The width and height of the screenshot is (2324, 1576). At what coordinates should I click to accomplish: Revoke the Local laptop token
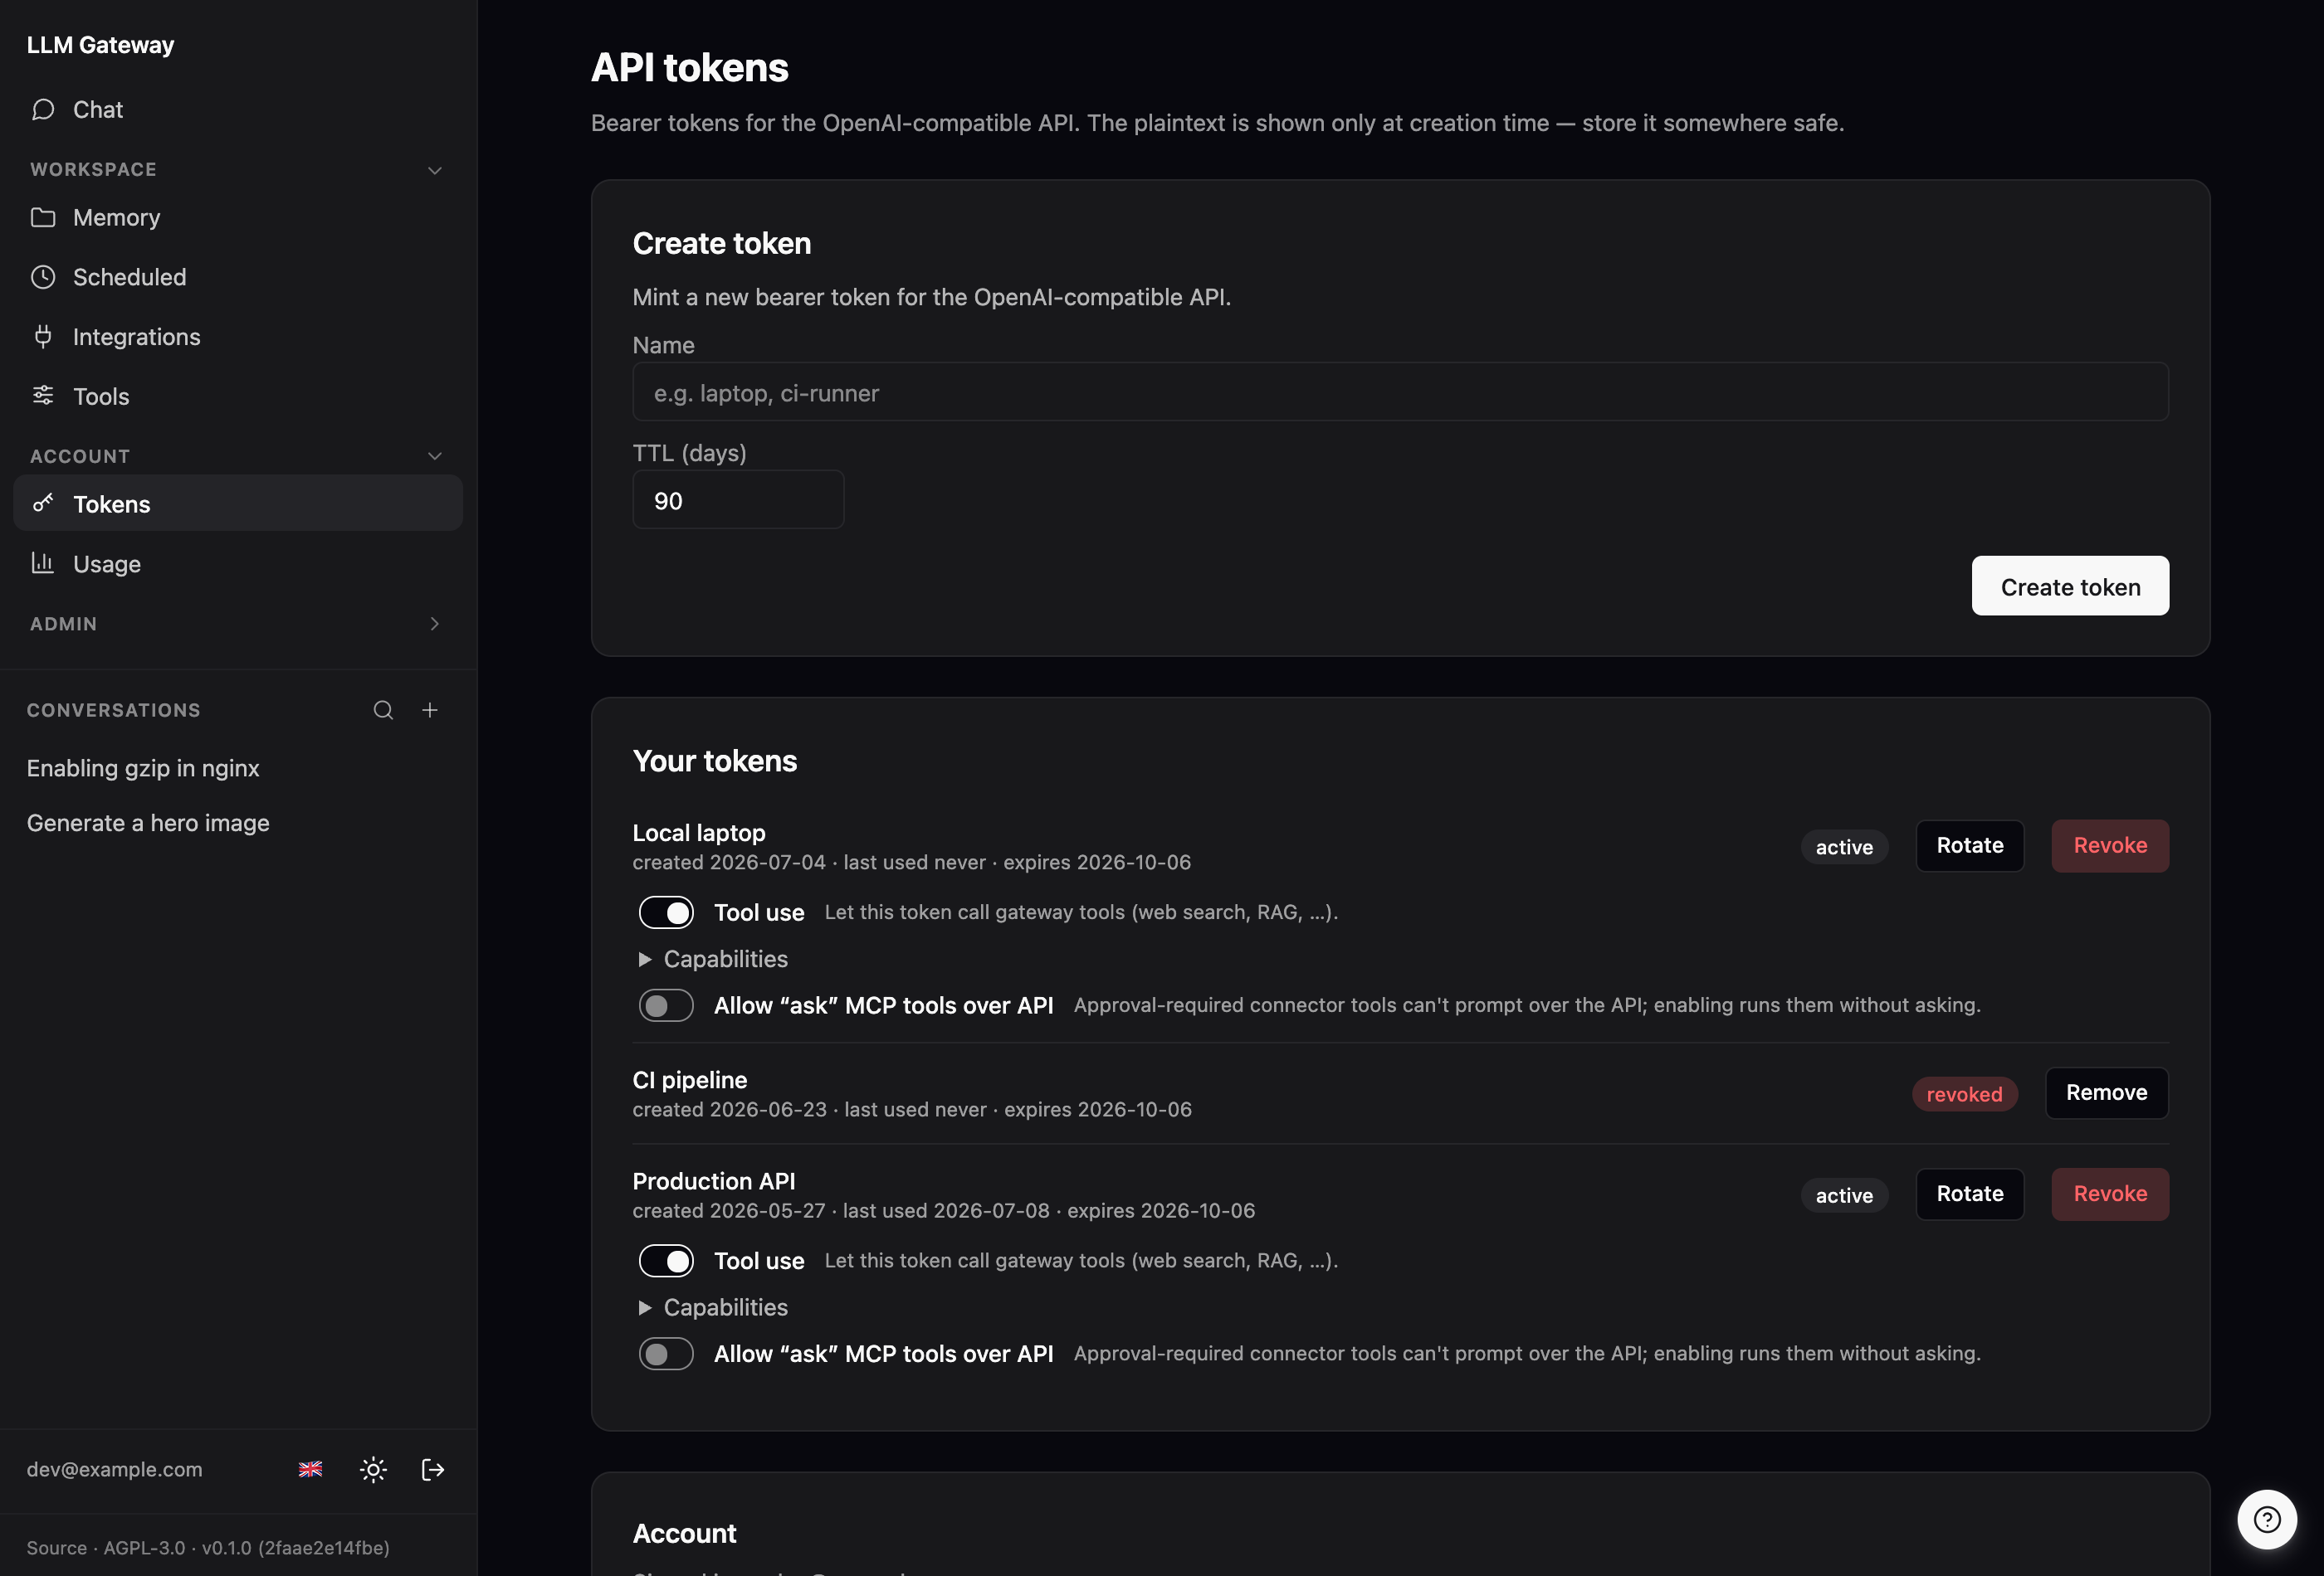click(2110, 845)
